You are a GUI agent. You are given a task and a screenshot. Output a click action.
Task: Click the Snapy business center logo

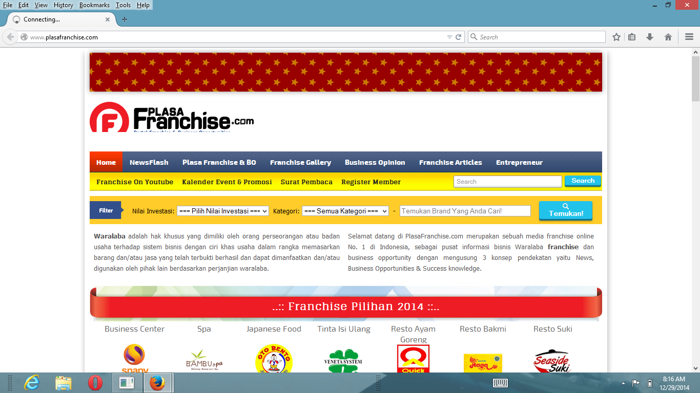134,358
